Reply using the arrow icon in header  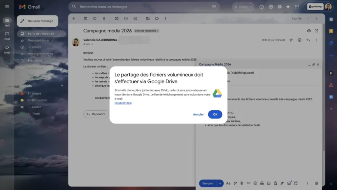click(308, 40)
